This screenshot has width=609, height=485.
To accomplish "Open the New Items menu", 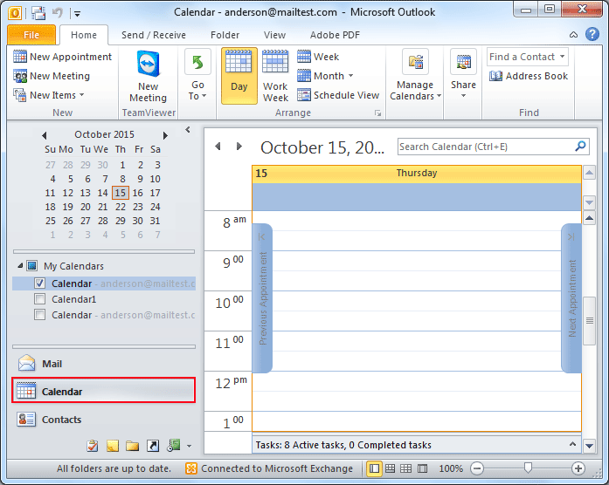I will click(49, 95).
